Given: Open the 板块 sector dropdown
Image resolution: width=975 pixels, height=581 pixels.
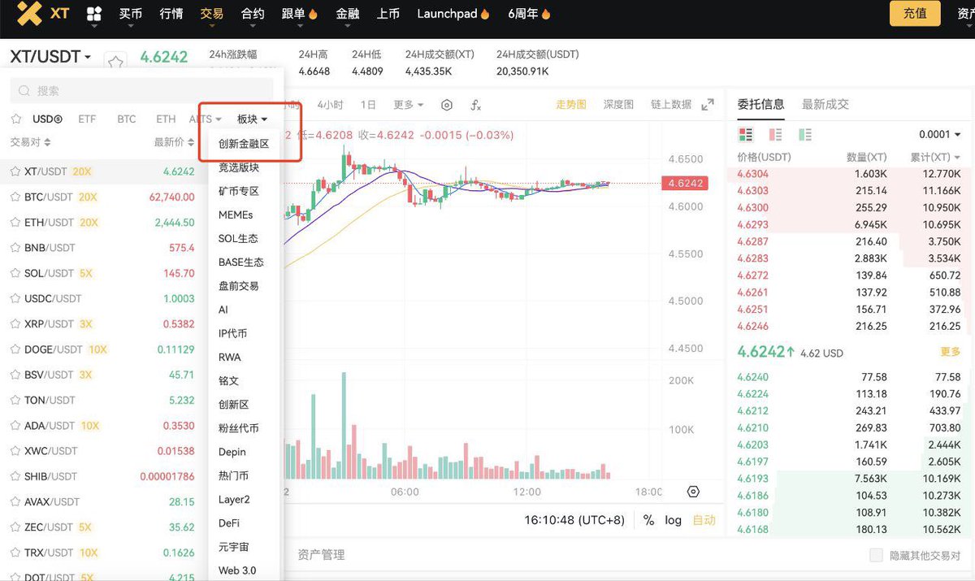Looking at the screenshot, I should click(252, 119).
